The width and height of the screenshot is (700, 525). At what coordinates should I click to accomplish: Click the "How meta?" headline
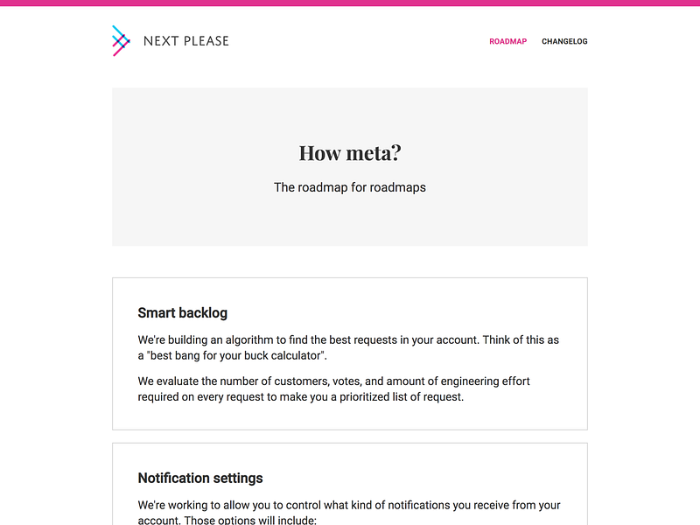coord(350,153)
